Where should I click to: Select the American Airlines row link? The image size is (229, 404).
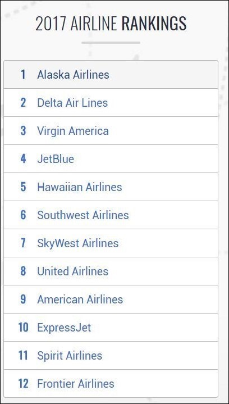80,299
